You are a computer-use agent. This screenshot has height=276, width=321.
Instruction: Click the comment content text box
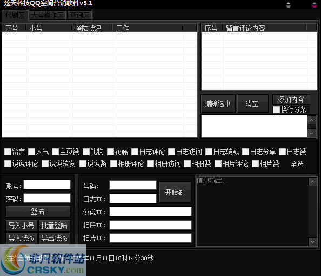[254, 126]
